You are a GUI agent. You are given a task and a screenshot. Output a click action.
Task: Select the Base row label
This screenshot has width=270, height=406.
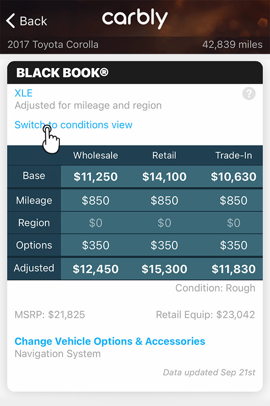point(34,176)
